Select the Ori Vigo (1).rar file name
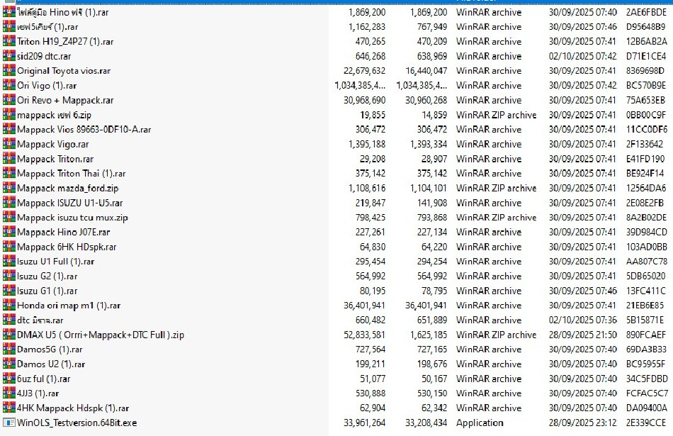Viewport: 673px width, 436px height. click(x=47, y=86)
